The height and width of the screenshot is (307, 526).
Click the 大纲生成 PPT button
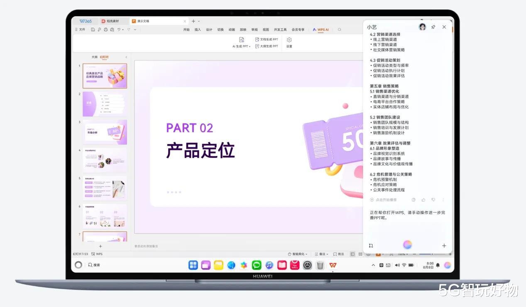[267, 46]
